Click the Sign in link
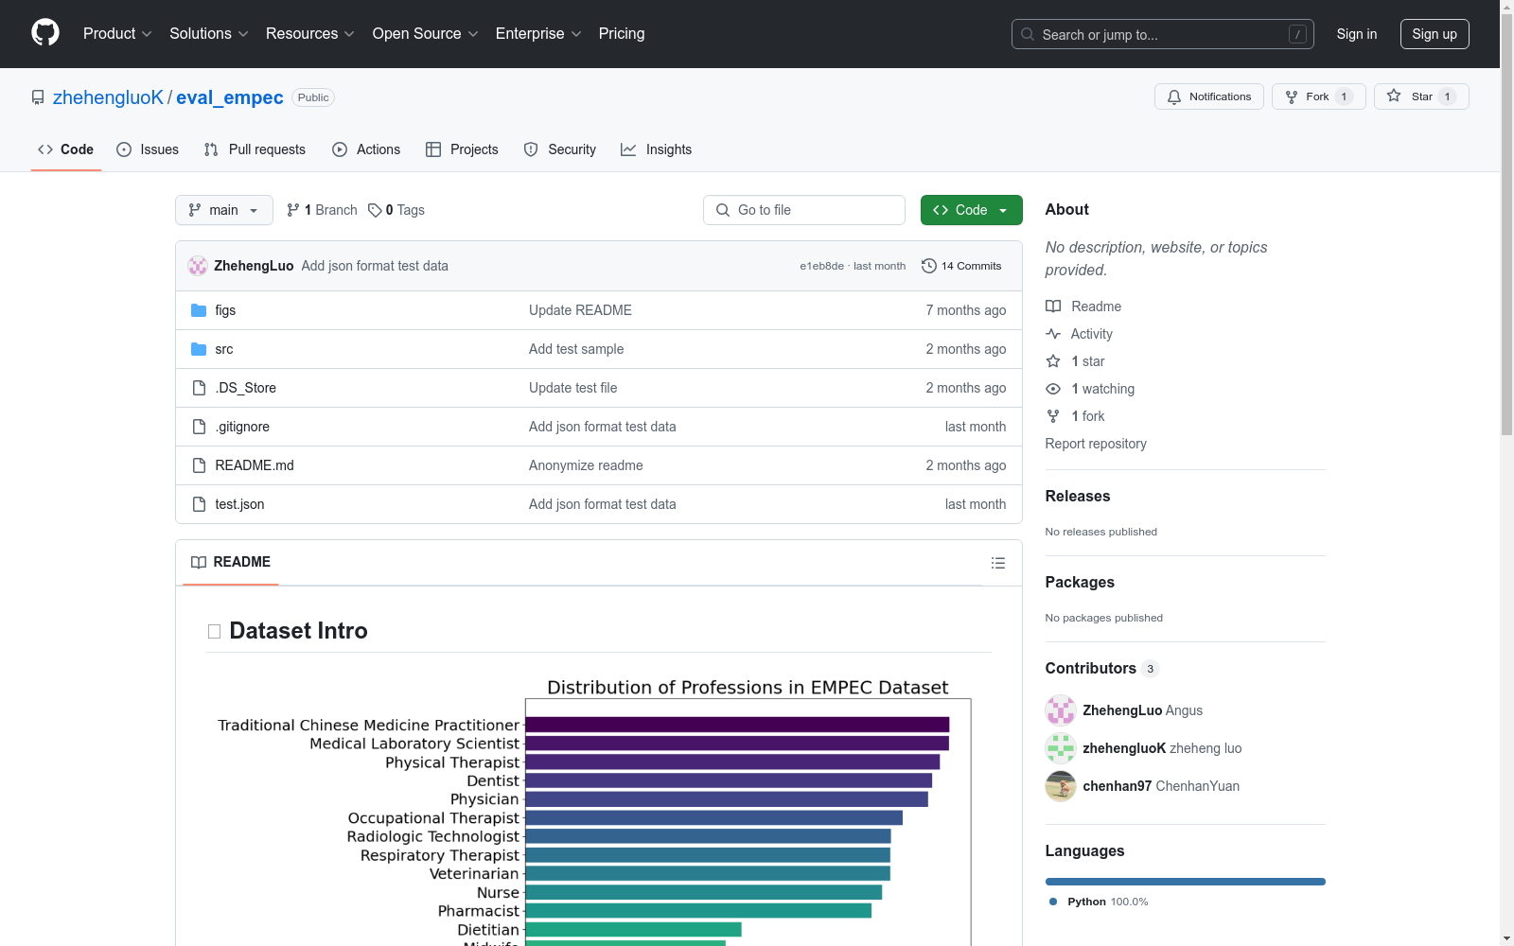The width and height of the screenshot is (1514, 946). [1357, 34]
